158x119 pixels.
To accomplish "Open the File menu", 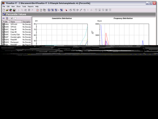I will click(4, 7).
